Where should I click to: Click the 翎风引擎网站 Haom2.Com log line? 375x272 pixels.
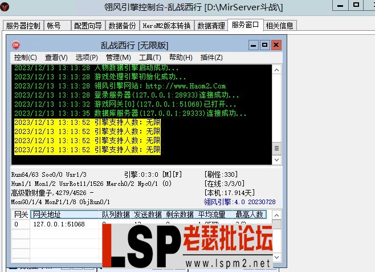(x=120, y=86)
